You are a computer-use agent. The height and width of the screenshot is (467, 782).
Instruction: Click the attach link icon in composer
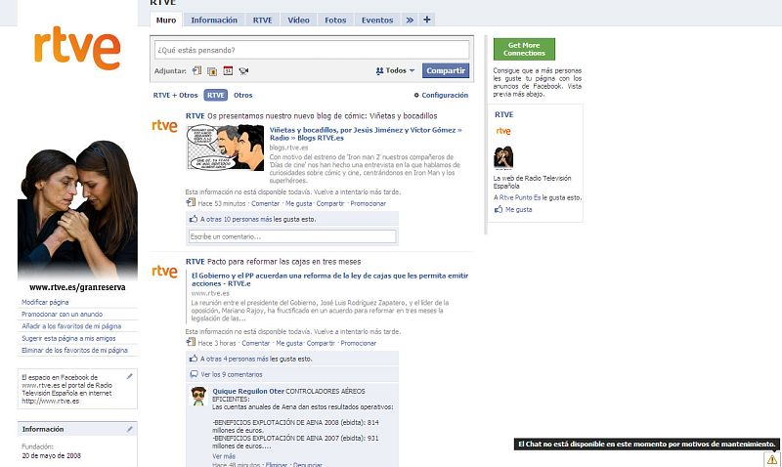coord(196,70)
